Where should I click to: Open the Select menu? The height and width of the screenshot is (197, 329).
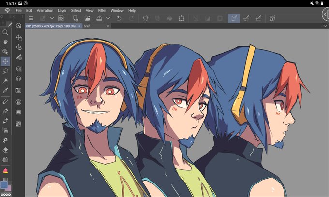76,10
